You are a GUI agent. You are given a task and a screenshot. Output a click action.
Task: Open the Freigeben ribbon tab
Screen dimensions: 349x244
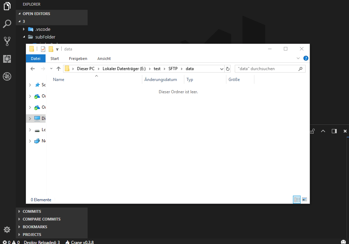click(78, 59)
